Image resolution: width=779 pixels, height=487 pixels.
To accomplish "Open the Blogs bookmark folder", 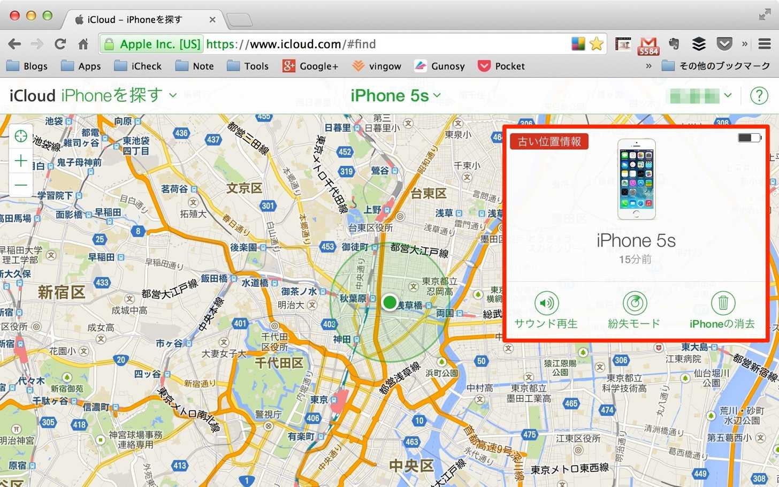I will coord(27,66).
